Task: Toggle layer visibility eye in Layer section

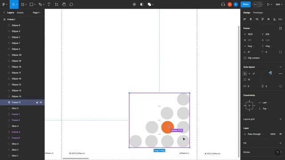Action: [x=281, y=134]
